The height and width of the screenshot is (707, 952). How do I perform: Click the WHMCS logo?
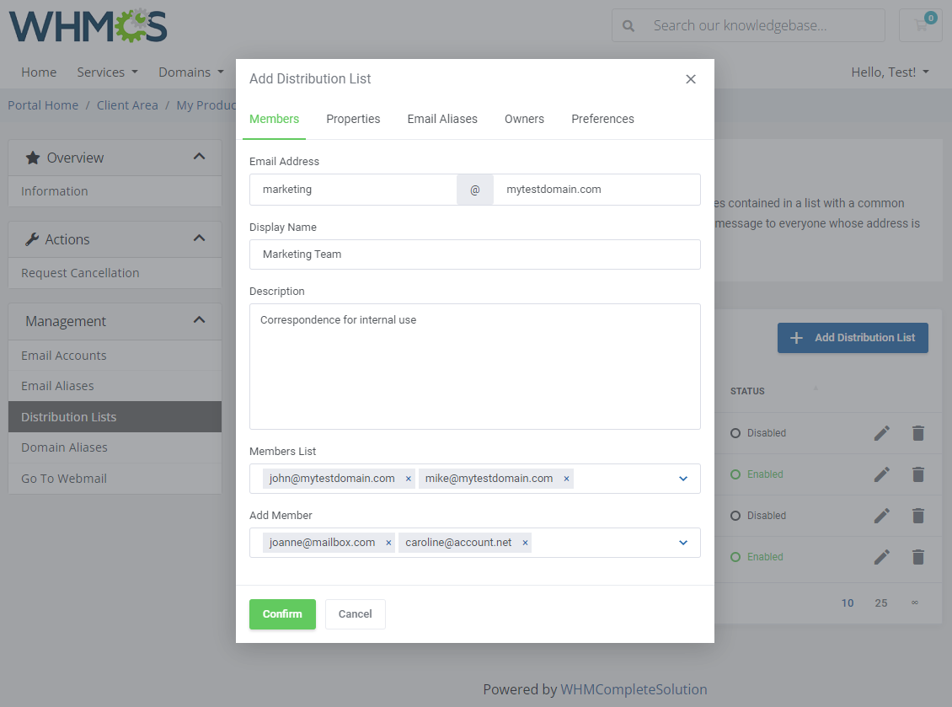pyautogui.click(x=87, y=27)
